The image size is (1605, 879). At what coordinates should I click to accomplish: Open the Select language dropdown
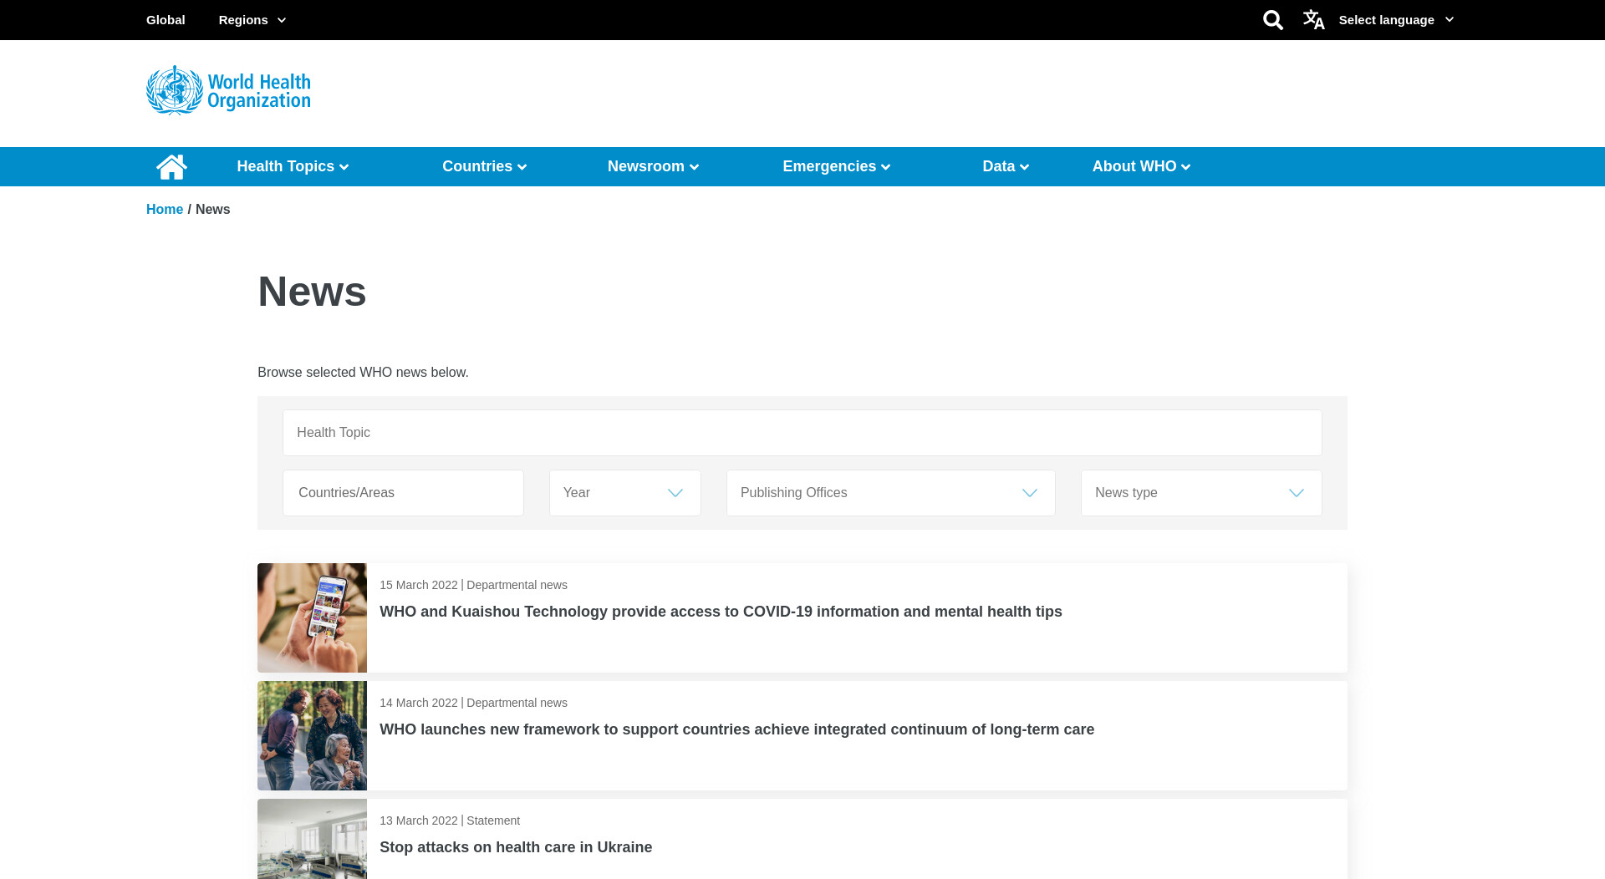(1396, 20)
